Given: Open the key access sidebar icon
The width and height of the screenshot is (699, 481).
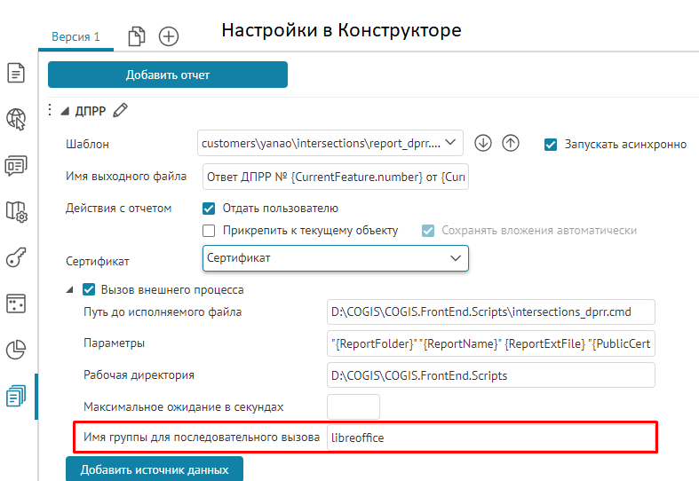Looking at the screenshot, I should pos(16,257).
